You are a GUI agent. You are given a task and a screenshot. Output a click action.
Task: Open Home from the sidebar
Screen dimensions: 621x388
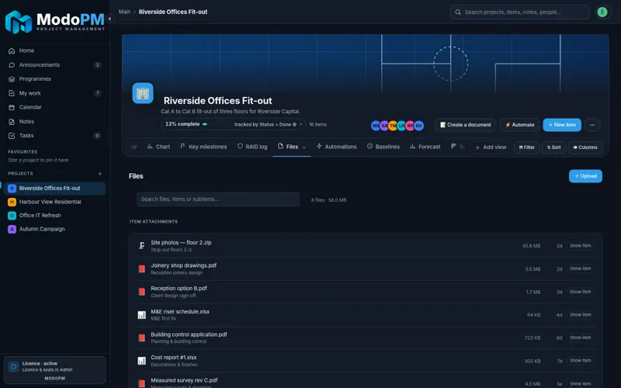click(x=54, y=50)
